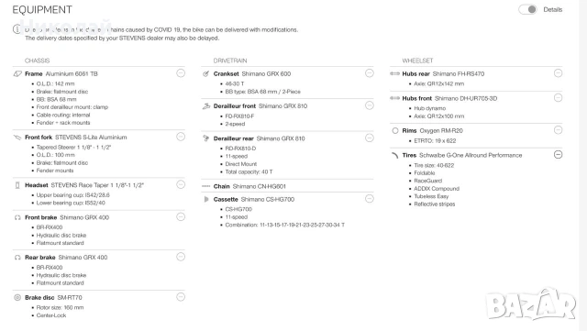
Task: Collapse the Cassette details
Action: [370, 198]
